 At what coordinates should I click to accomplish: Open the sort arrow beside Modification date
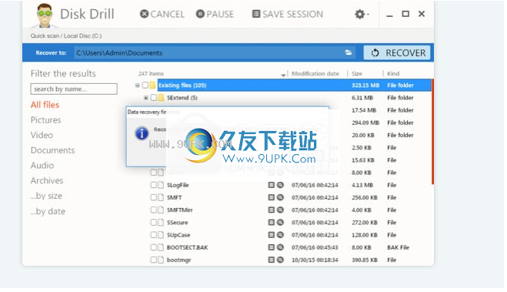[x=283, y=75]
